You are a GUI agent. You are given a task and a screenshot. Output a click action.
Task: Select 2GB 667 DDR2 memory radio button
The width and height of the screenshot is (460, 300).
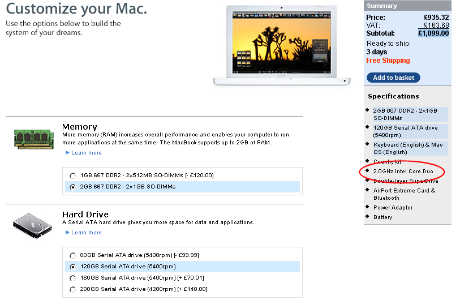pyautogui.click(x=72, y=187)
